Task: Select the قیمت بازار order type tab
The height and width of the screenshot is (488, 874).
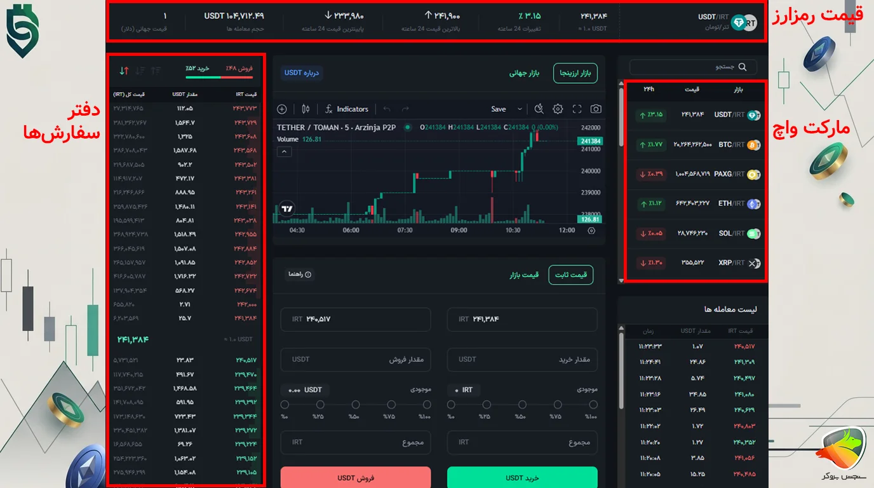Action: coord(524,274)
